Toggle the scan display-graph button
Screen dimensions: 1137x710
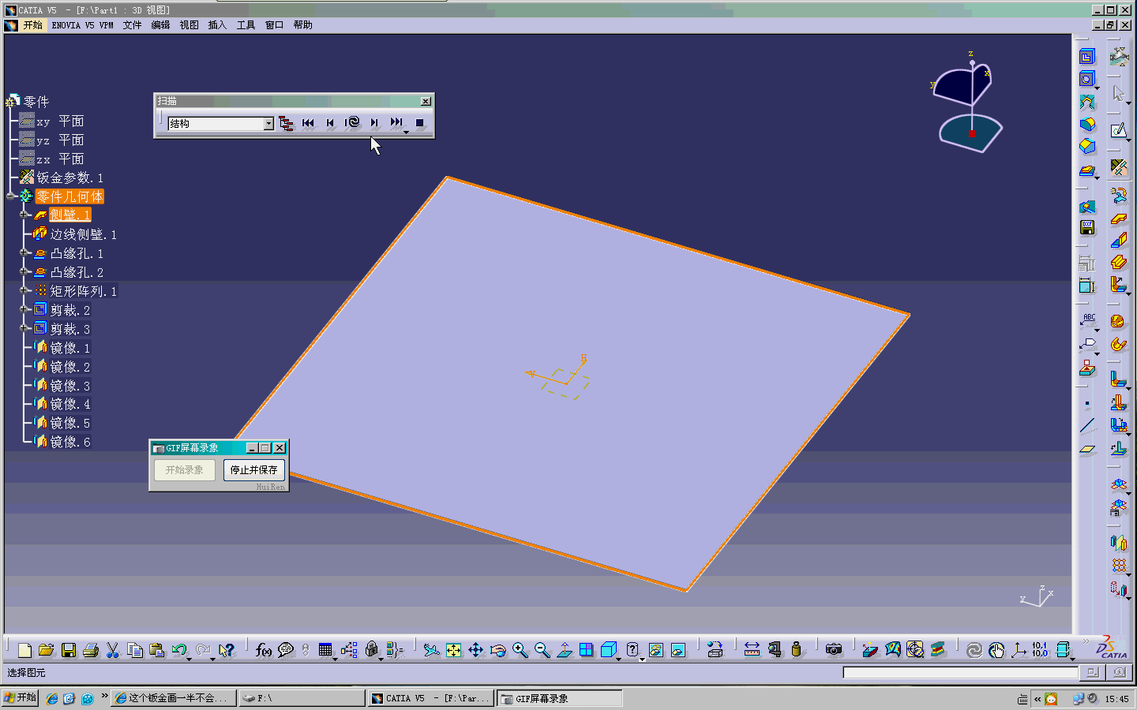(x=286, y=123)
